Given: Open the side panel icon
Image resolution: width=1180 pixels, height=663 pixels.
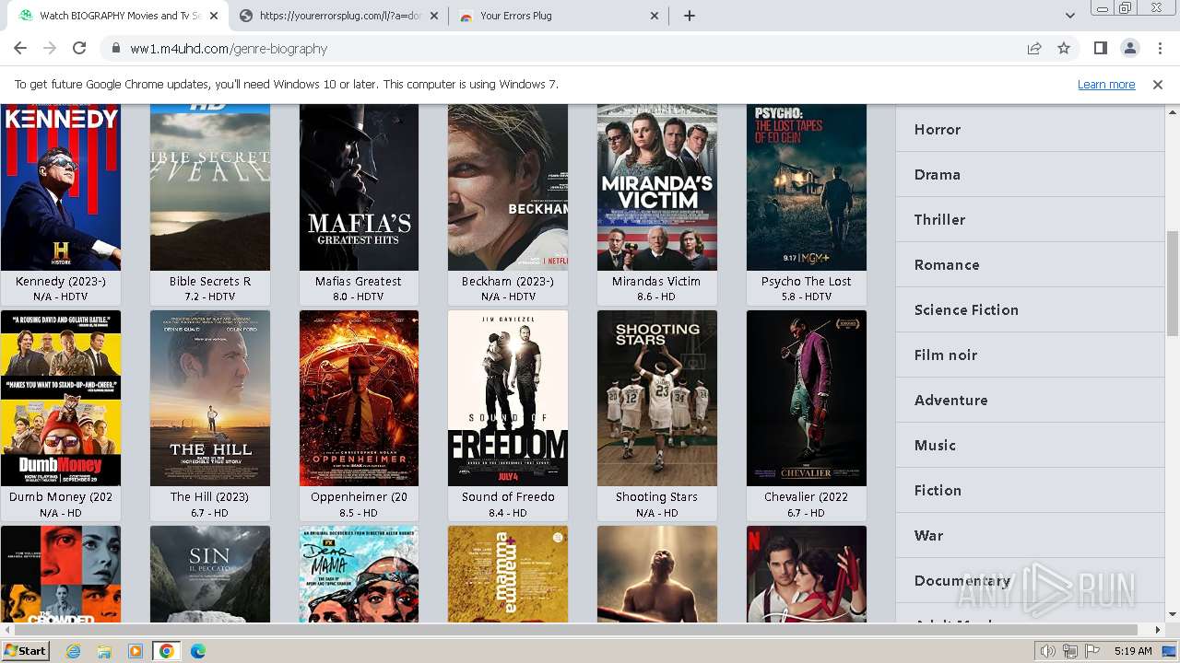Looking at the screenshot, I should tap(1100, 48).
